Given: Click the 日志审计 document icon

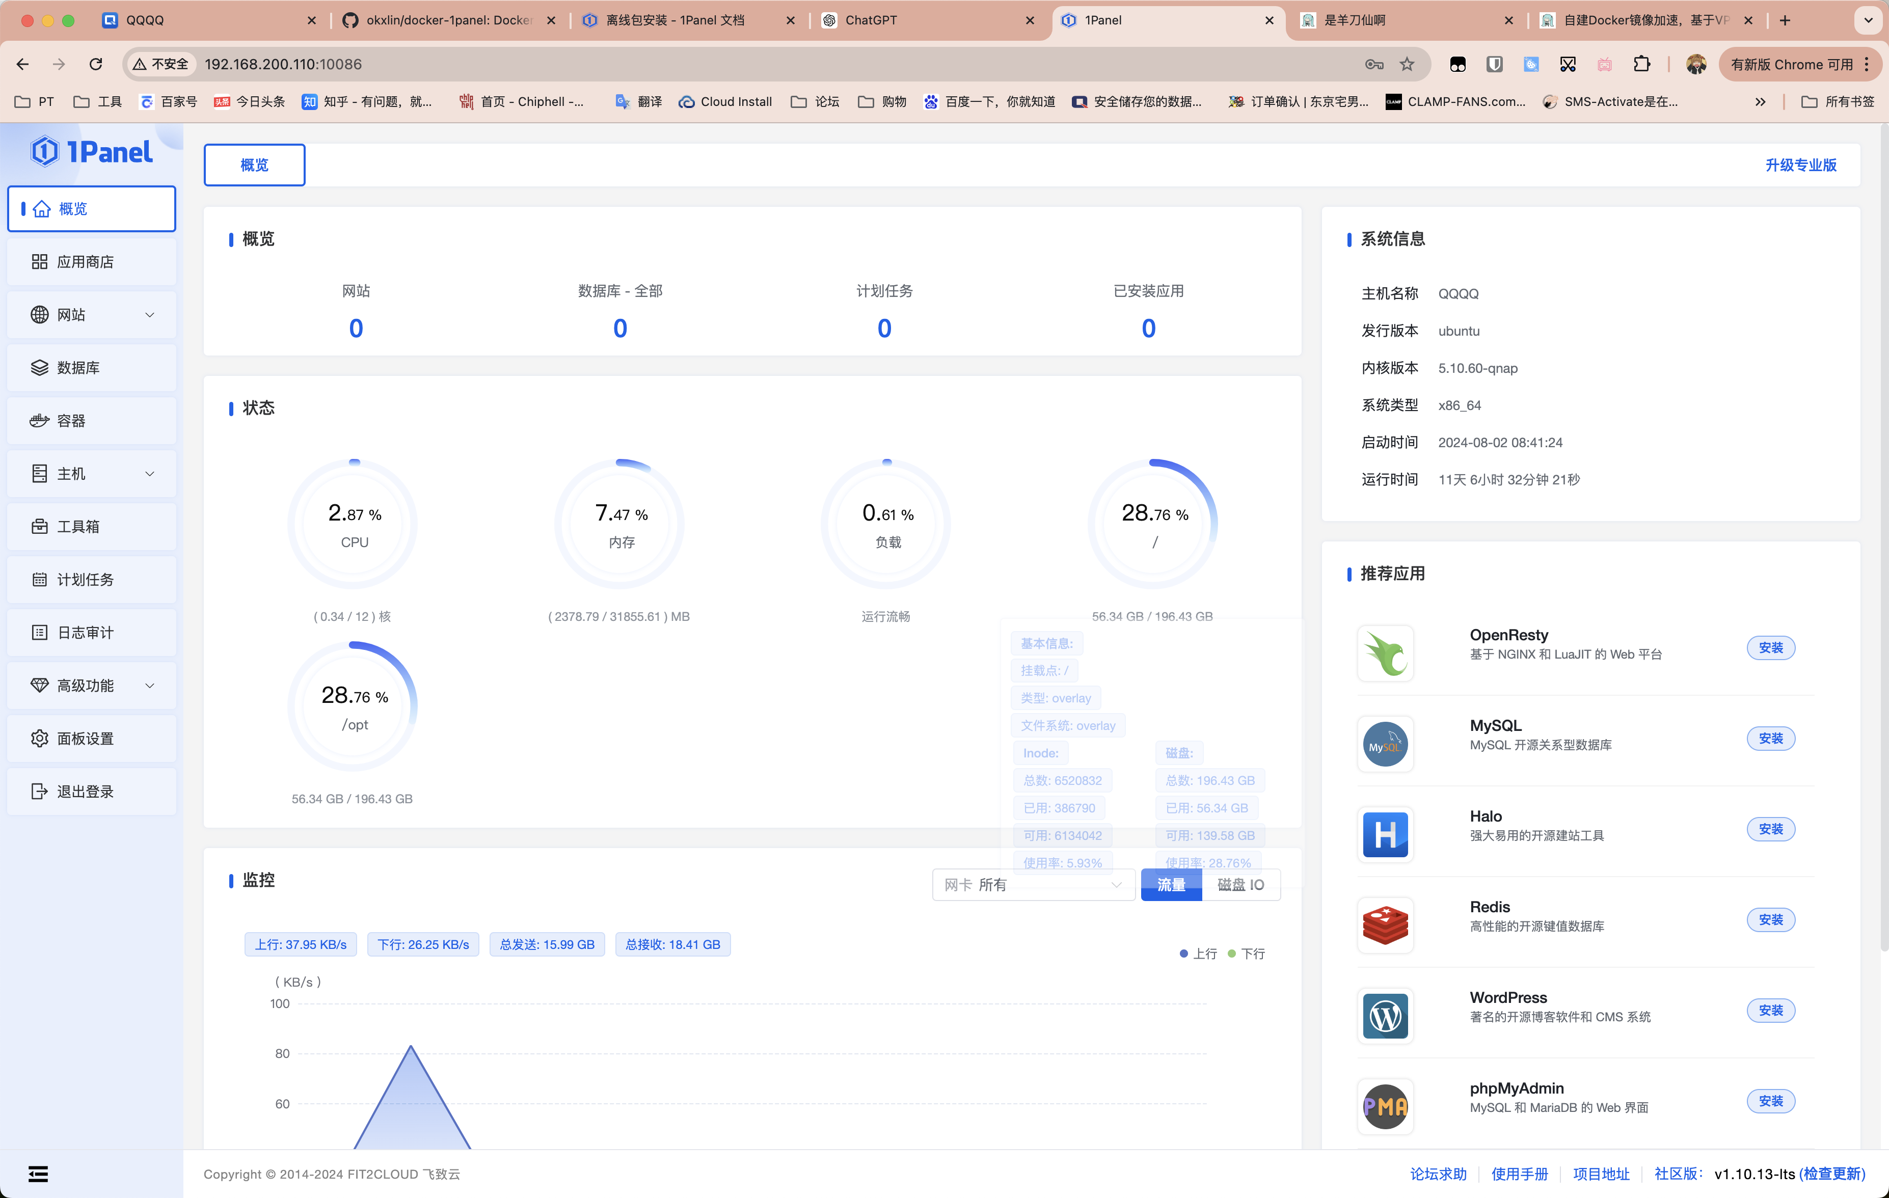Looking at the screenshot, I should (x=39, y=632).
